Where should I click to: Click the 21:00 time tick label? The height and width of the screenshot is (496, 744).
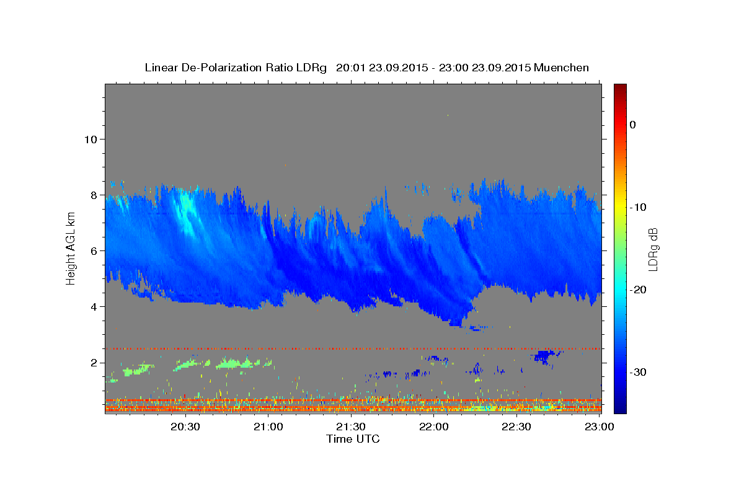tap(268, 427)
